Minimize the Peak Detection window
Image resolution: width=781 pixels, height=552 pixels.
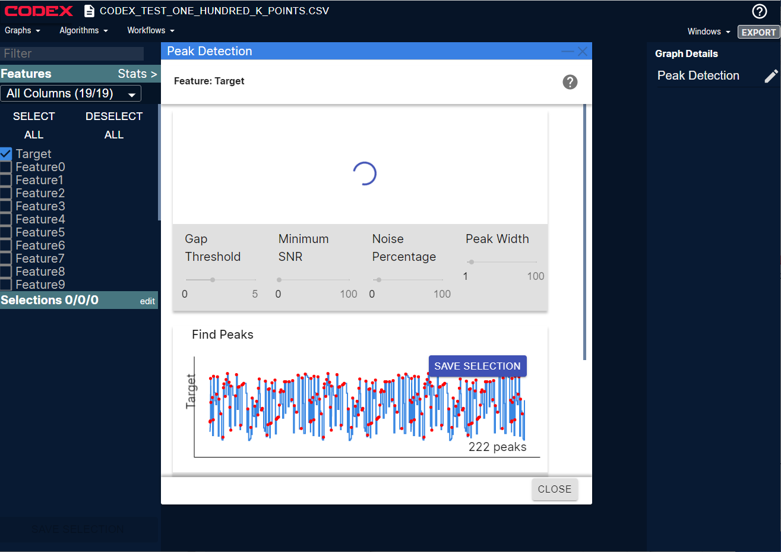[568, 52]
